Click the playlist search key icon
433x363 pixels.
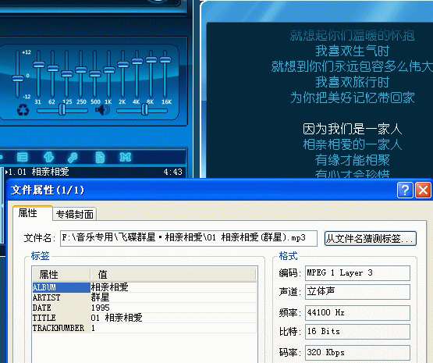[x=73, y=157]
